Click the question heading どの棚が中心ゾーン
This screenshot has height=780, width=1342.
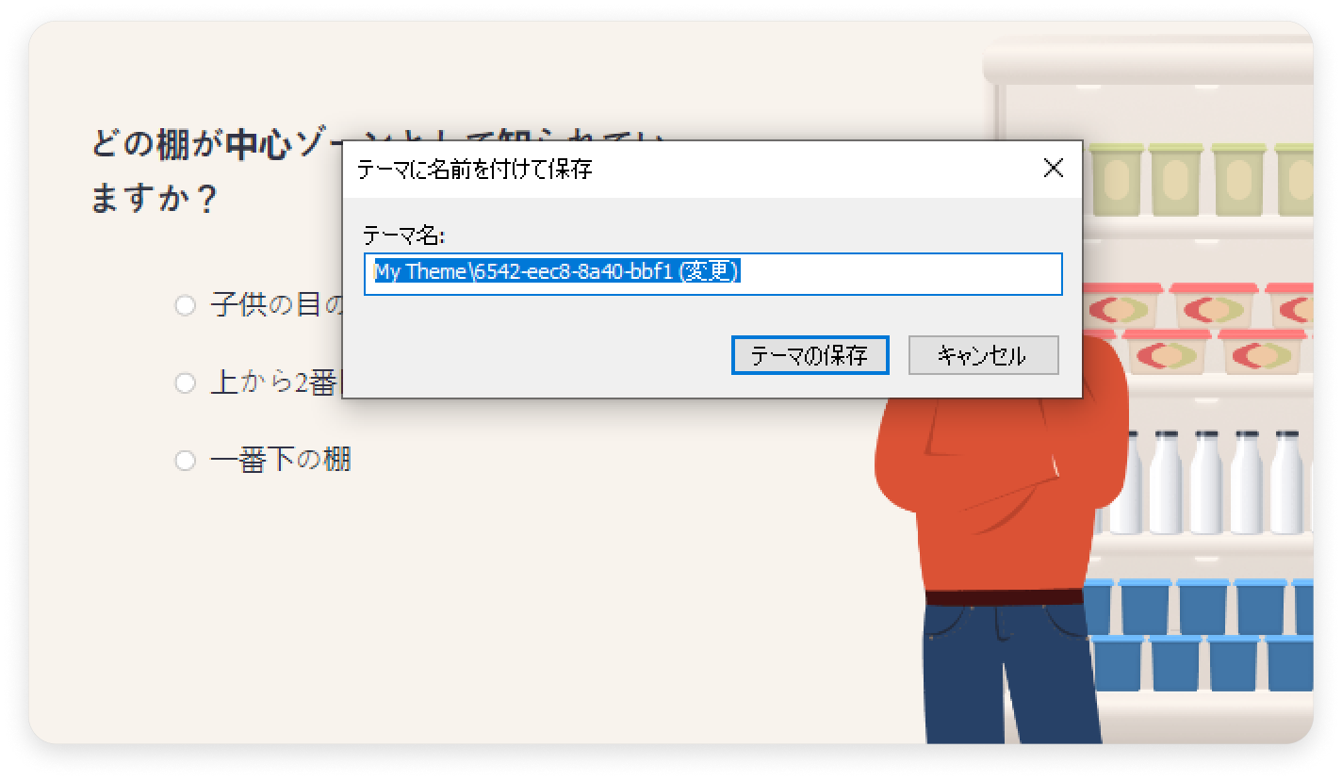[x=217, y=145]
